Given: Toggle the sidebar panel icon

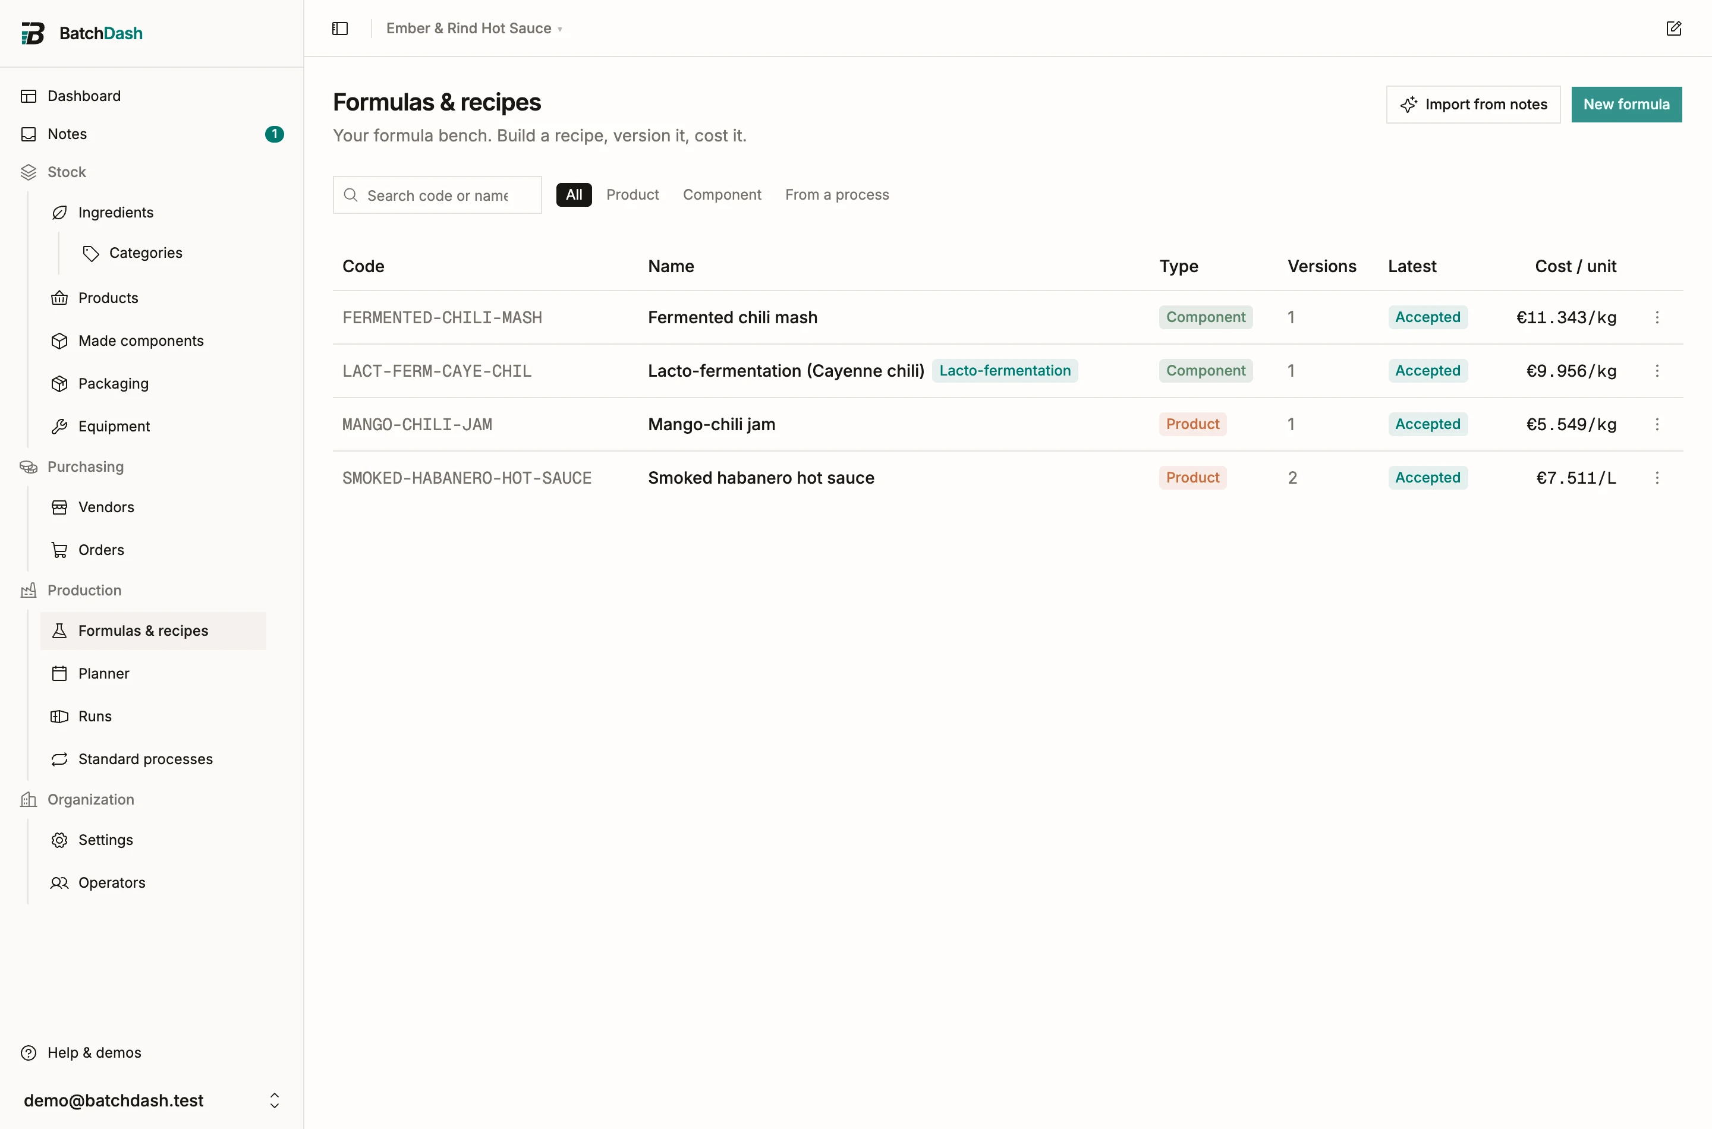Looking at the screenshot, I should pyautogui.click(x=340, y=28).
